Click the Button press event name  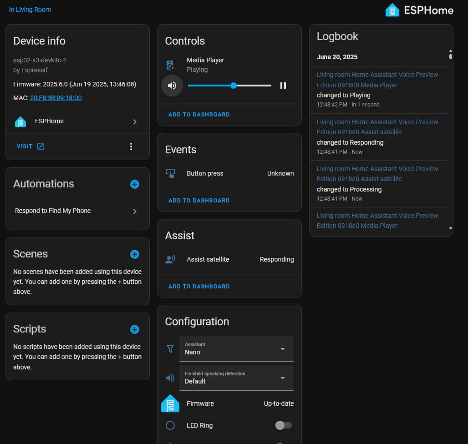pos(205,173)
